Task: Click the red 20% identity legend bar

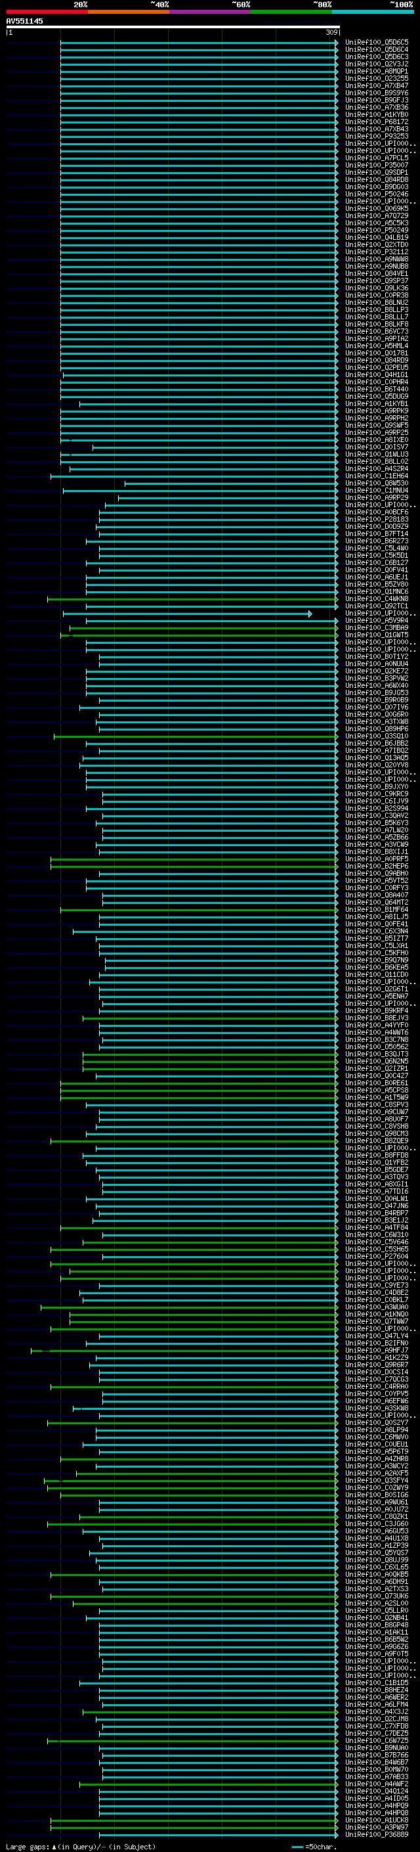Action: coord(47,12)
